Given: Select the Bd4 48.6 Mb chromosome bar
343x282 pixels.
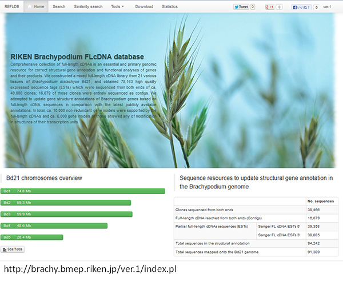Looking at the screenshot, I should coord(54,226).
